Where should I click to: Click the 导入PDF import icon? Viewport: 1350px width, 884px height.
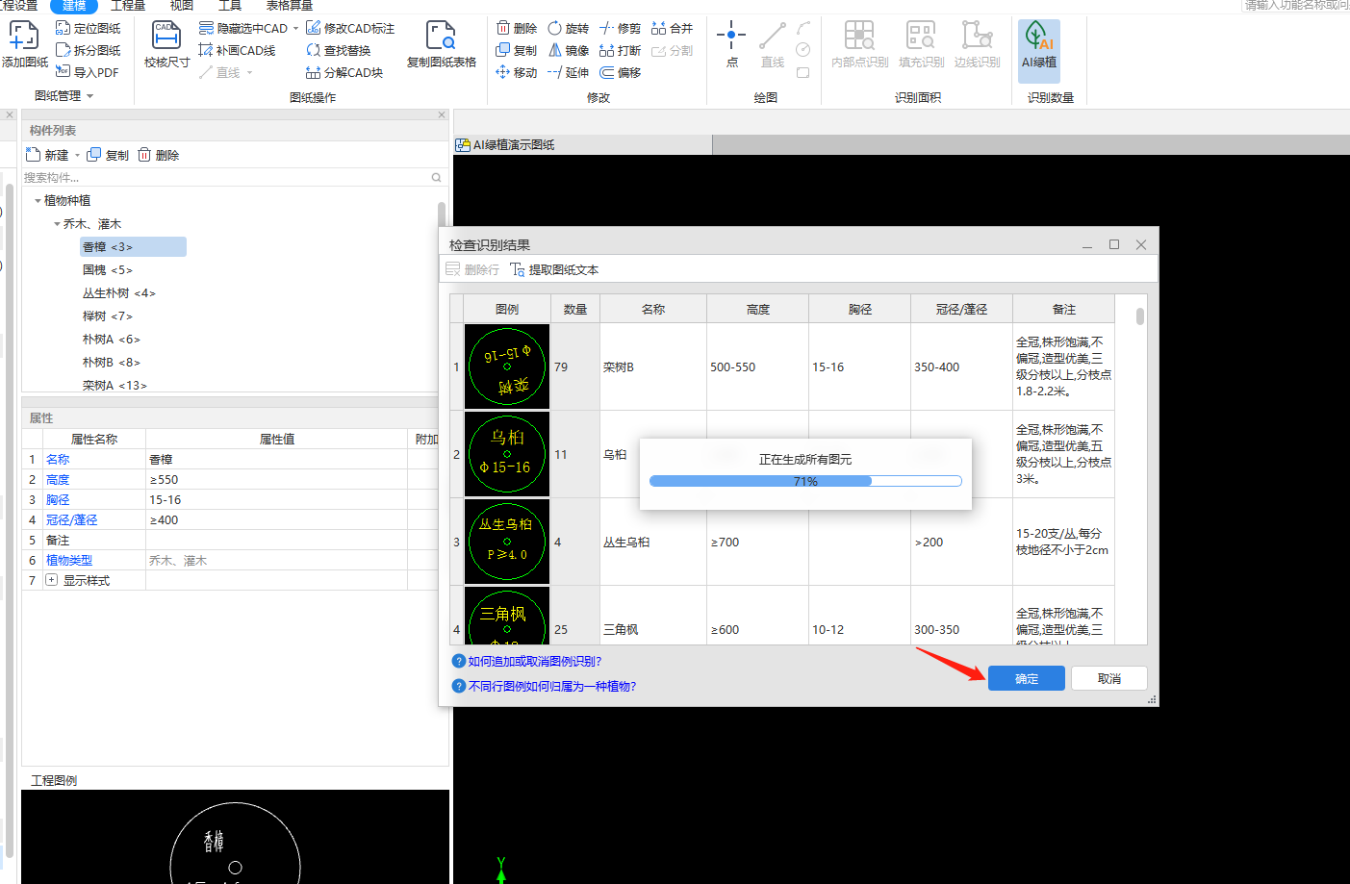(x=88, y=72)
